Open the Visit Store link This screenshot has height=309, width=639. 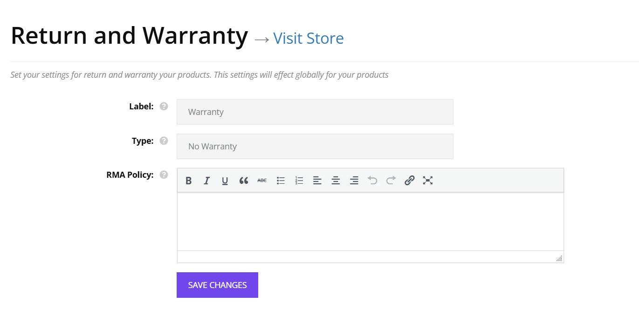(308, 38)
